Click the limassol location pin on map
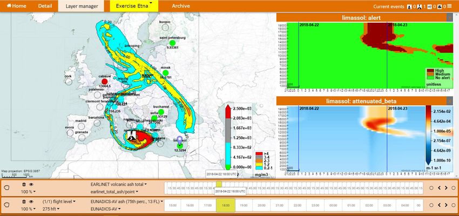 coord(180,140)
